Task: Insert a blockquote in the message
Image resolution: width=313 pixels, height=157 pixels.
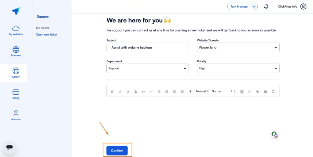Action: pyautogui.click(x=143, y=92)
